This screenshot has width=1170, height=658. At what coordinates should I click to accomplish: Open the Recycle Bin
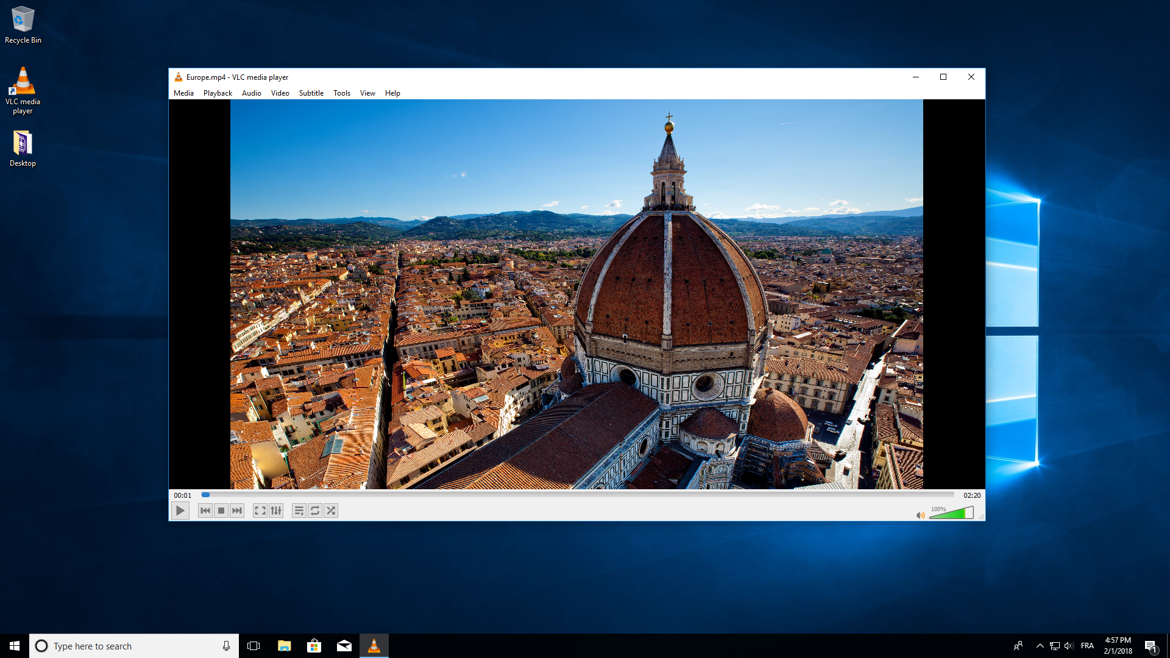coord(23,18)
